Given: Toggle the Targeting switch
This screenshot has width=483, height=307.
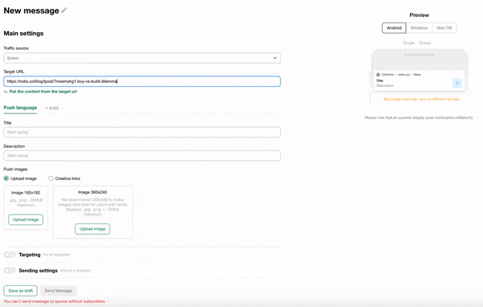Looking at the screenshot, I should [10, 255].
